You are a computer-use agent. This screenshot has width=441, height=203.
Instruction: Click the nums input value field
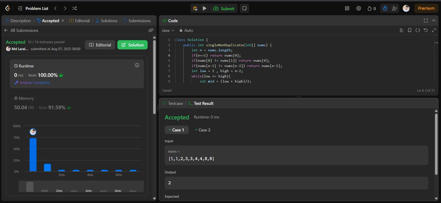click(296, 155)
